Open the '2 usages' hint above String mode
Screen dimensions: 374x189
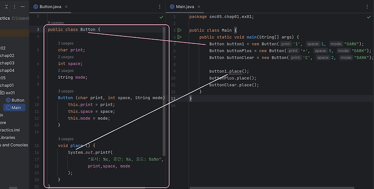[x=65, y=70]
